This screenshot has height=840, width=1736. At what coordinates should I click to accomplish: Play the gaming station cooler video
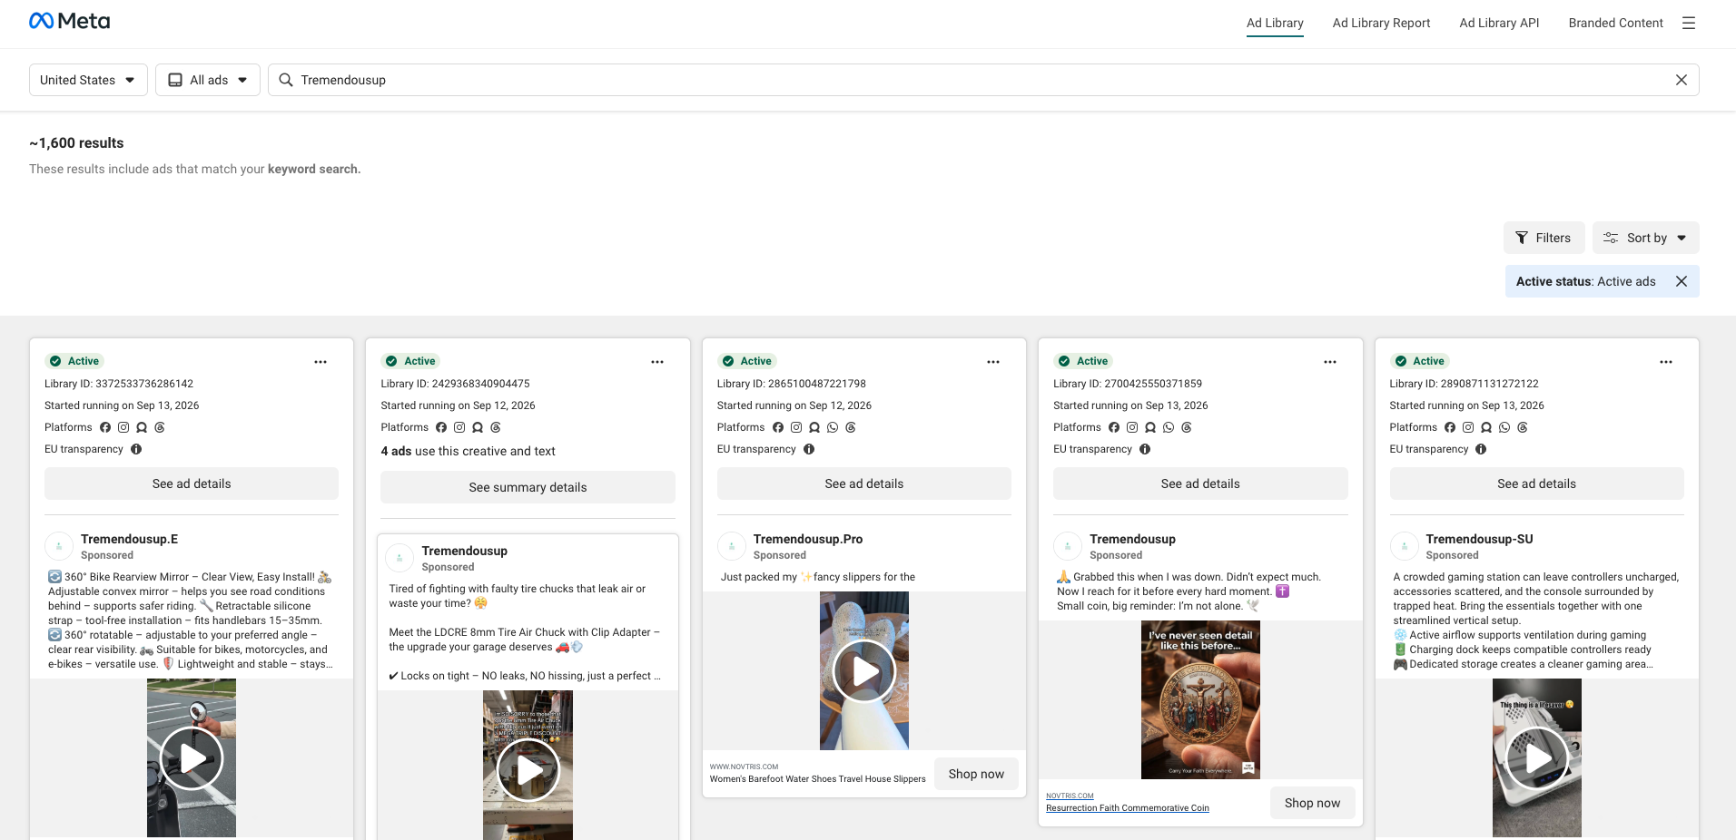click(x=1537, y=758)
